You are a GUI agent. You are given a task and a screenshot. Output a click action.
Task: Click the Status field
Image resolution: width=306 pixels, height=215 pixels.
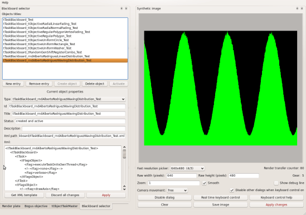pos(70,121)
